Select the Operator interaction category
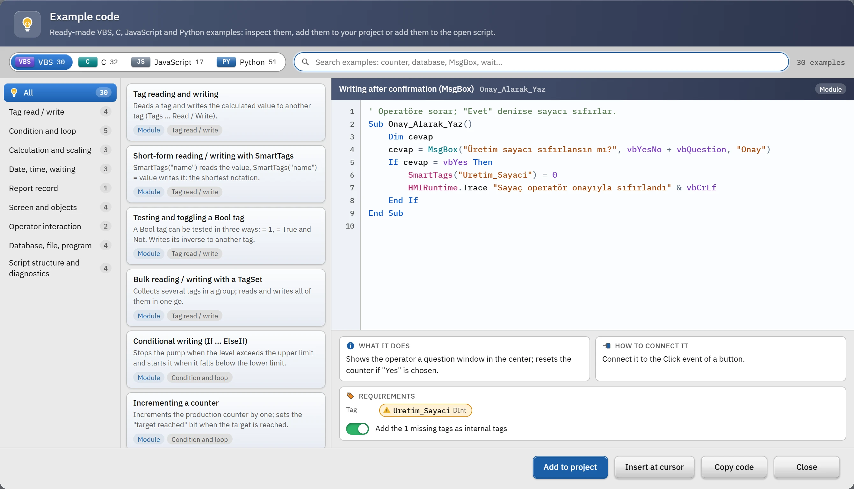The height and width of the screenshot is (489, 854). [60, 226]
